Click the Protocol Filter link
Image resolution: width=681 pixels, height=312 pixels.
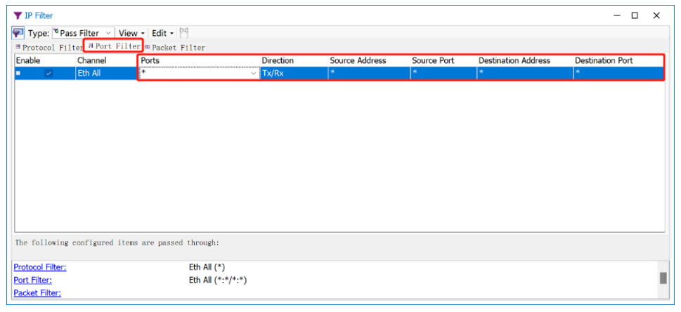[40, 267]
